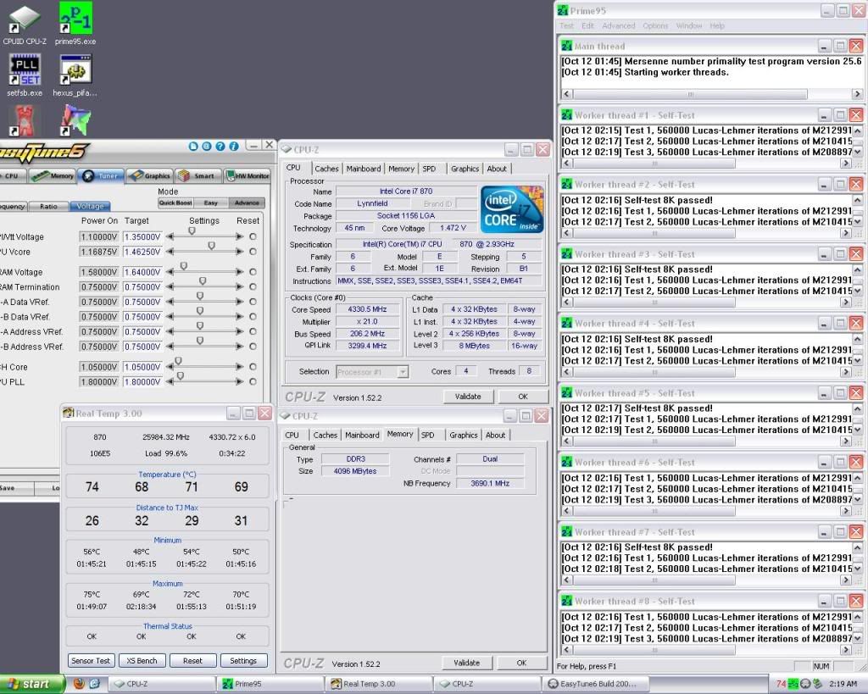Select the Reset radio for CPU PLL
868x694 pixels.
pos(253,381)
